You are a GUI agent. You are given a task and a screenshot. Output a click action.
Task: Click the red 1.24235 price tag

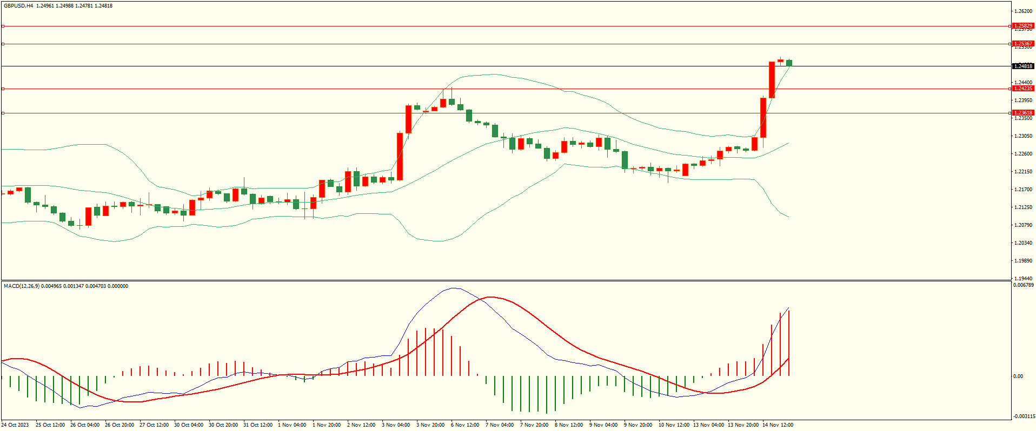coord(1023,89)
